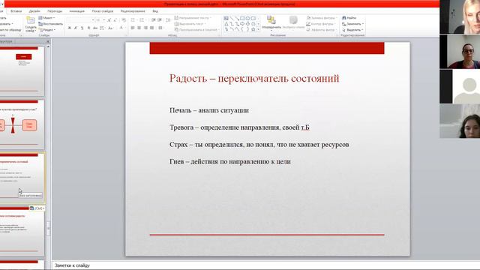Image resolution: width=480 pixels, height=270 pixels.
Task: Select the down block arrow shape
Action: click(247, 23)
